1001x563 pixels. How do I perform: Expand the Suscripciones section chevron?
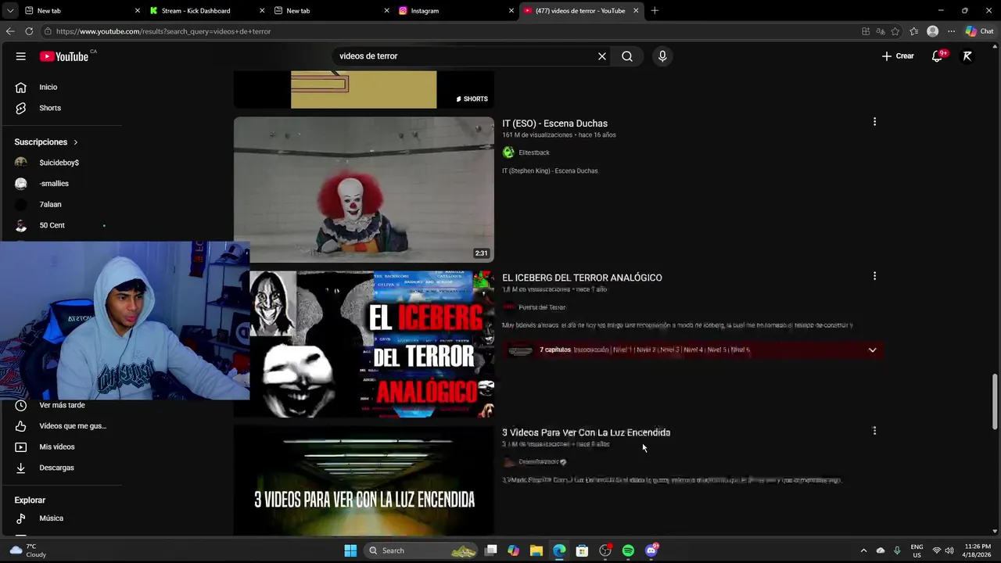click(76, 142)
